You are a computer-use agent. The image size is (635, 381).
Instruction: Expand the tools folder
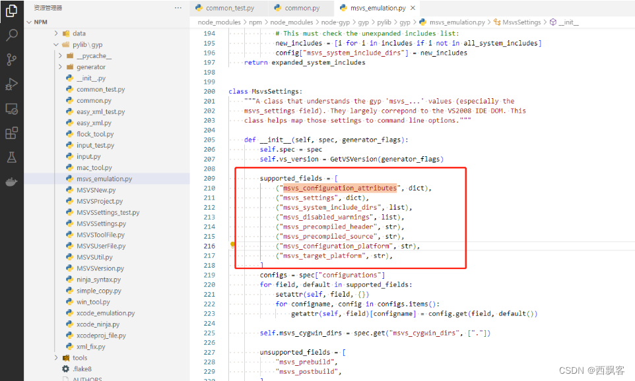point(79,357)
